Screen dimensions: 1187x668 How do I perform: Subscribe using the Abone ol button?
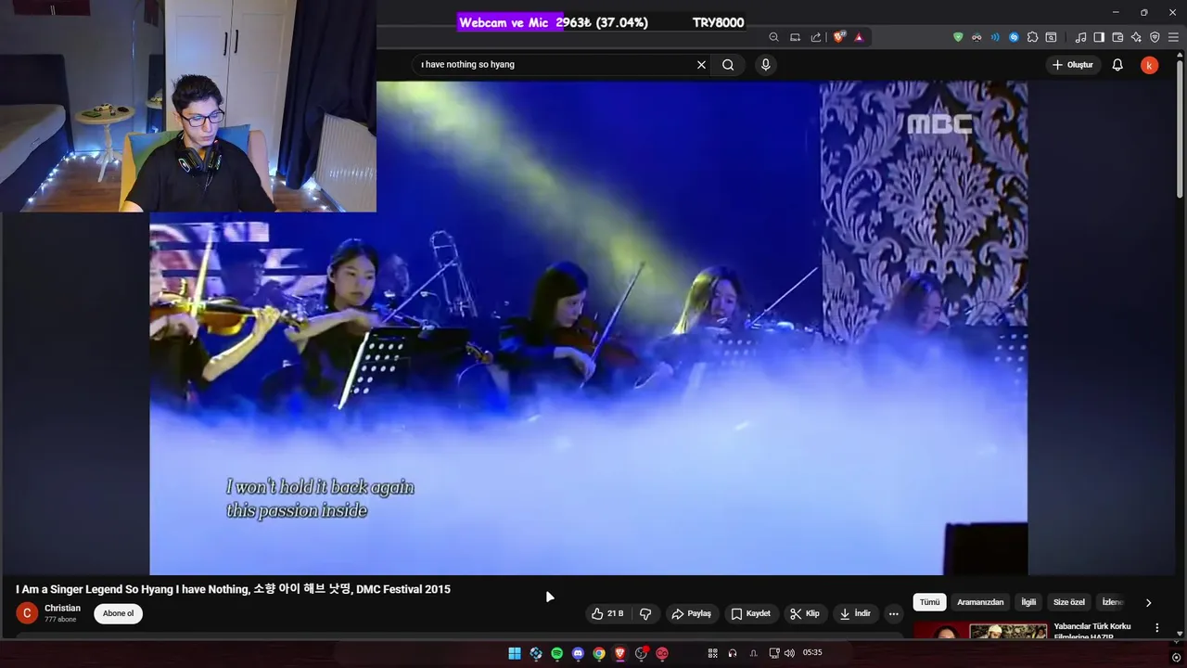point(118,613)
